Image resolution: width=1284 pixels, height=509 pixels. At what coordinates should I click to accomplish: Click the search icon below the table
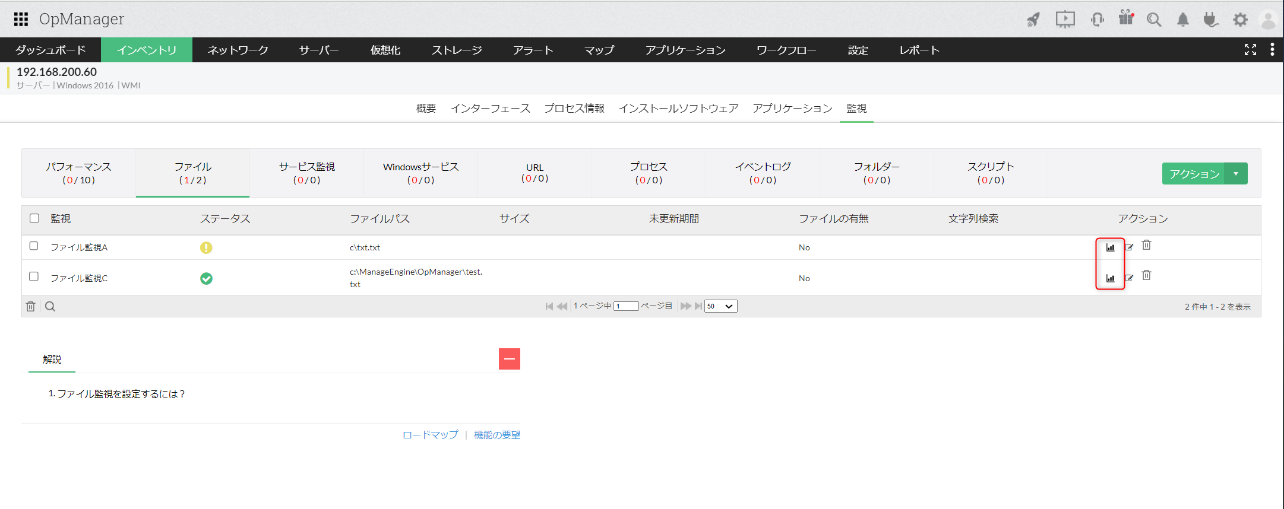[50, 307]
